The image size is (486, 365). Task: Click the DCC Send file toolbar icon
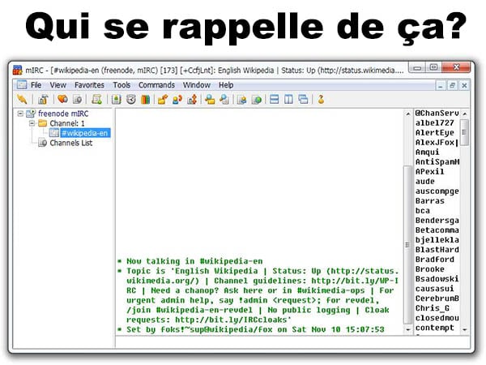coord(163,99)
